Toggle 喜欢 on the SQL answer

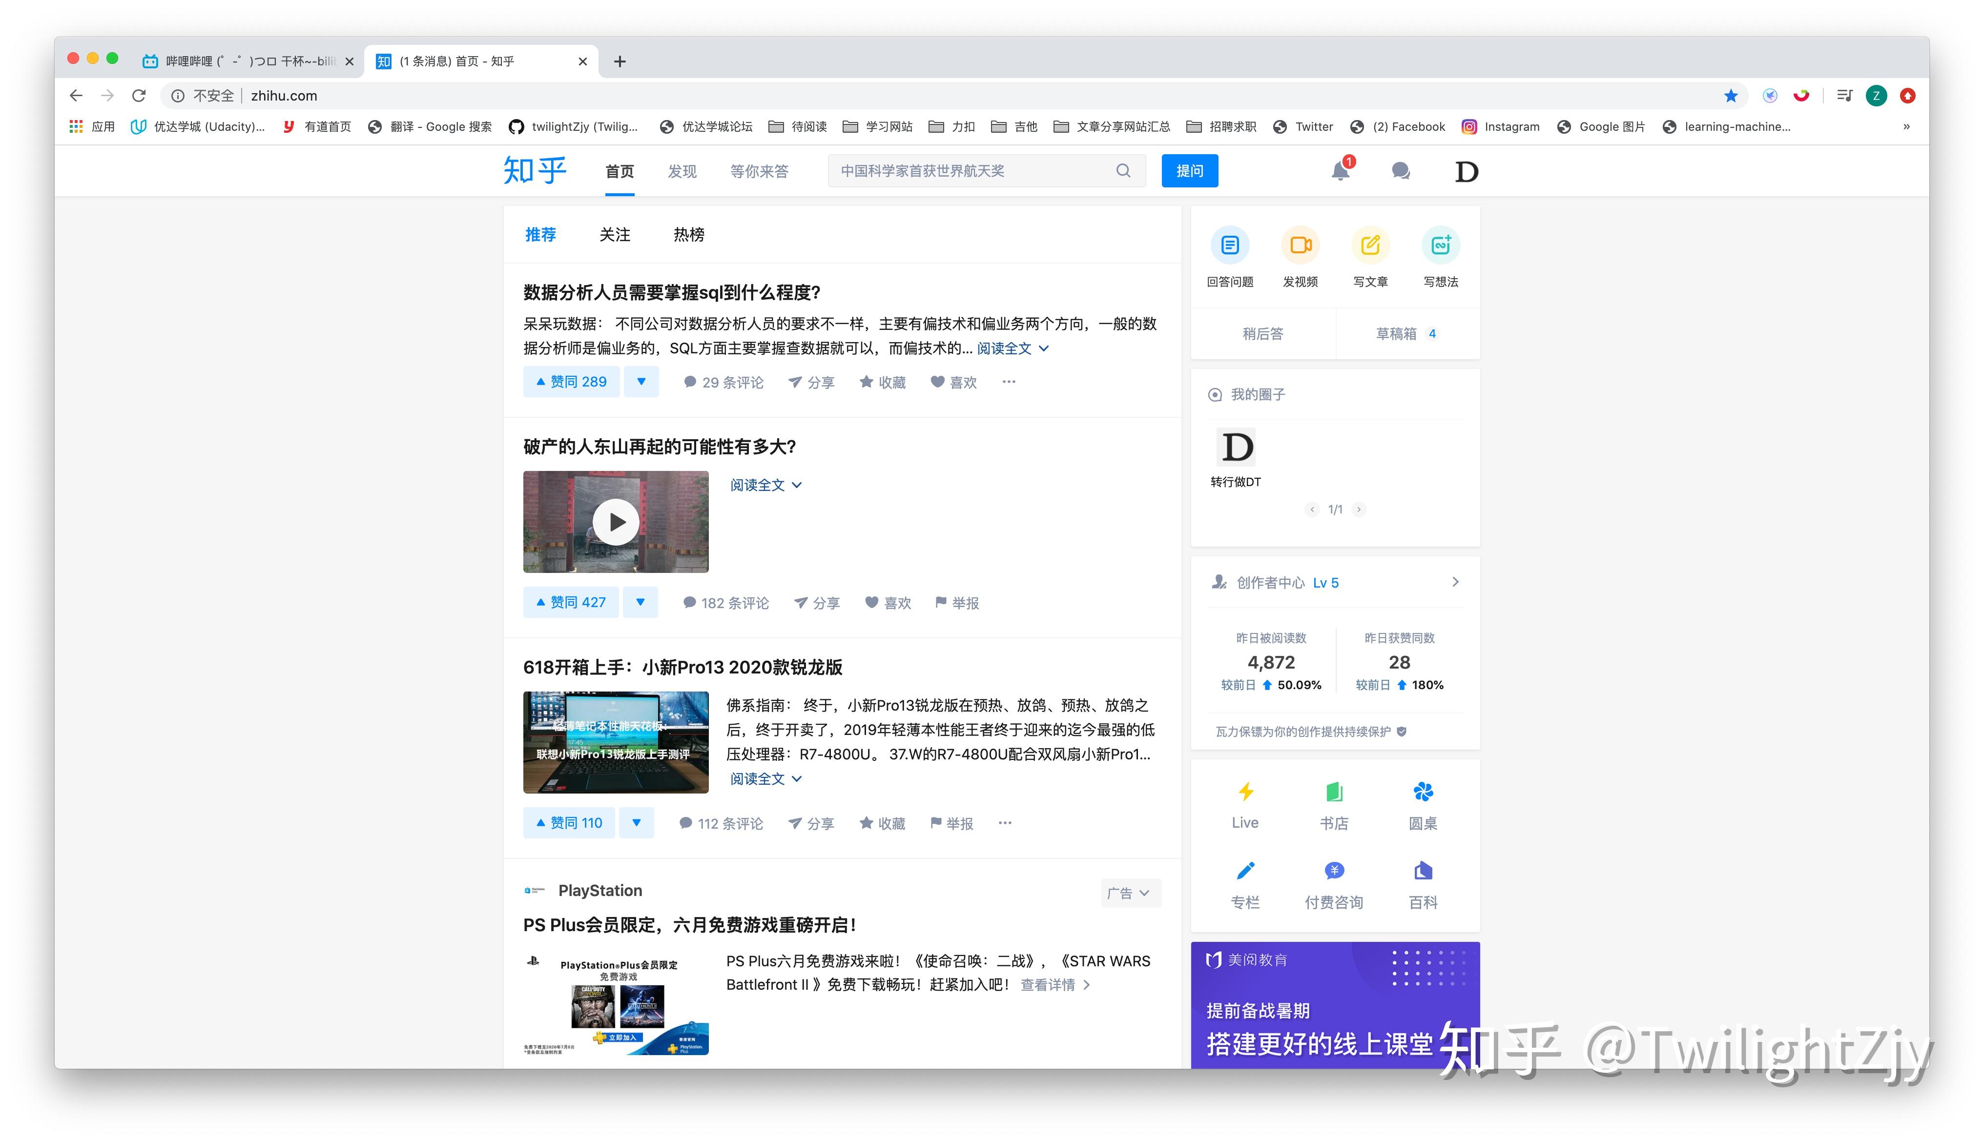tap(953, 382)
